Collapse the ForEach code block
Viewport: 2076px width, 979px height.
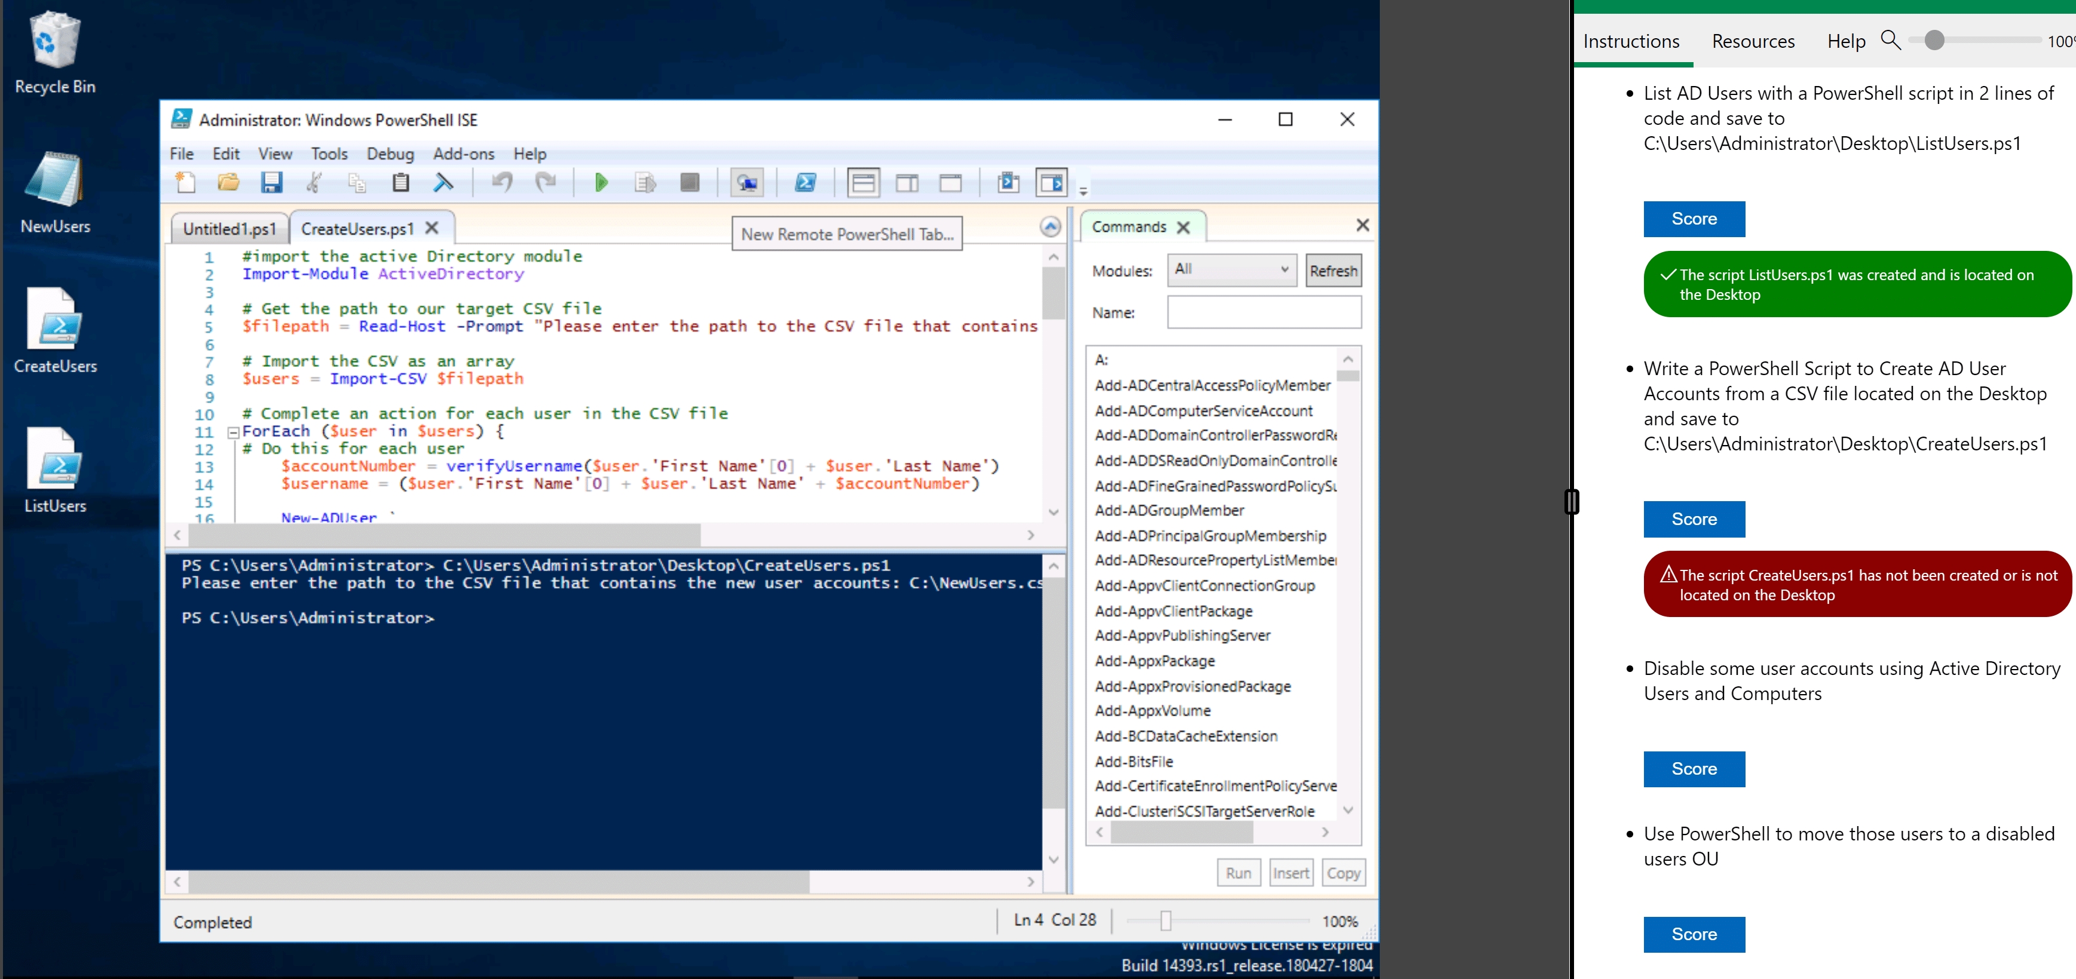point(233,432)
